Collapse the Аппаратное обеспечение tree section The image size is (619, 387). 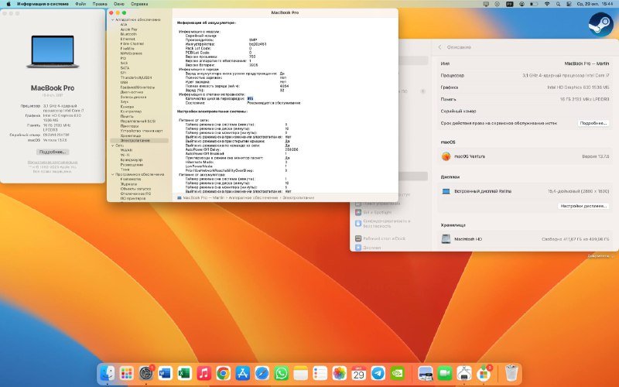[x=112, y=20]
